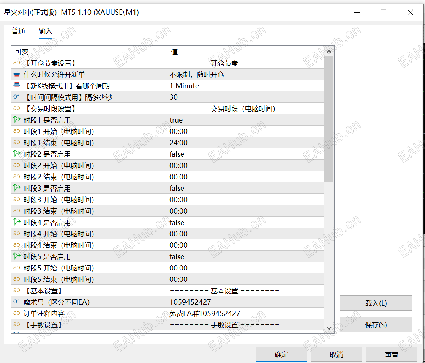Screen dimensions: 425x363
Task: Click the ab icon of 【手数设置】
Action: click(17, 324)
